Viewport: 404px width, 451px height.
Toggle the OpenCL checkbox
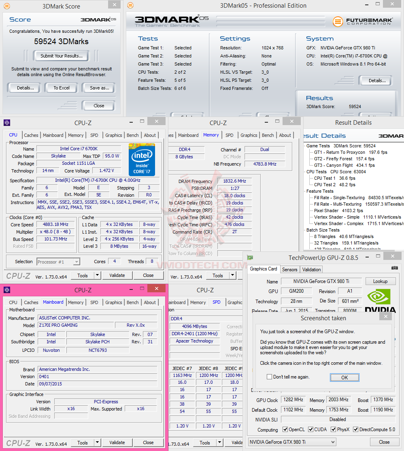[x=285, y=430]
